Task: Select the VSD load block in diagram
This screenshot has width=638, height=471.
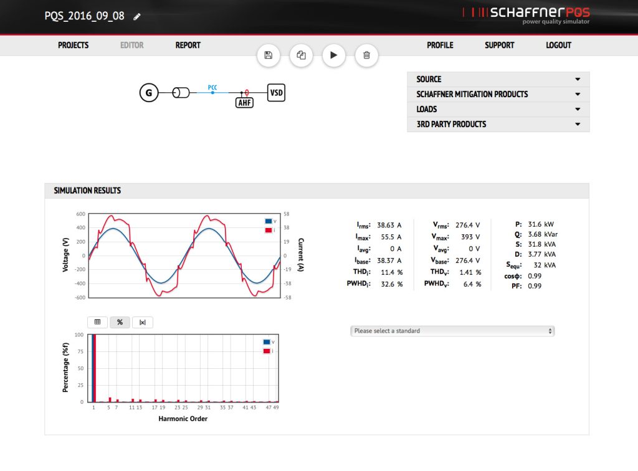Action: click(x=276, y=93)
